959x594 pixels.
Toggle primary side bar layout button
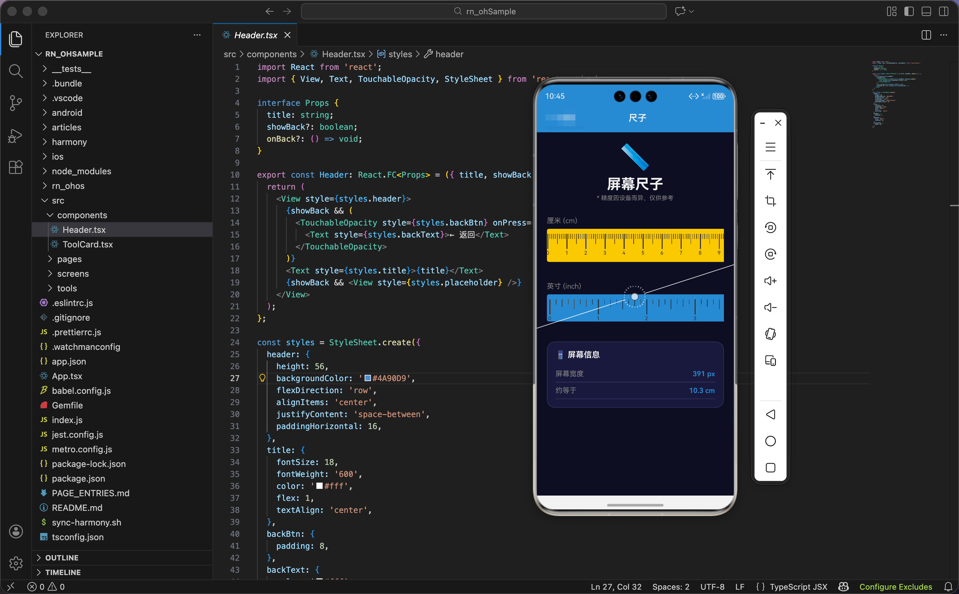click(909, 11)
